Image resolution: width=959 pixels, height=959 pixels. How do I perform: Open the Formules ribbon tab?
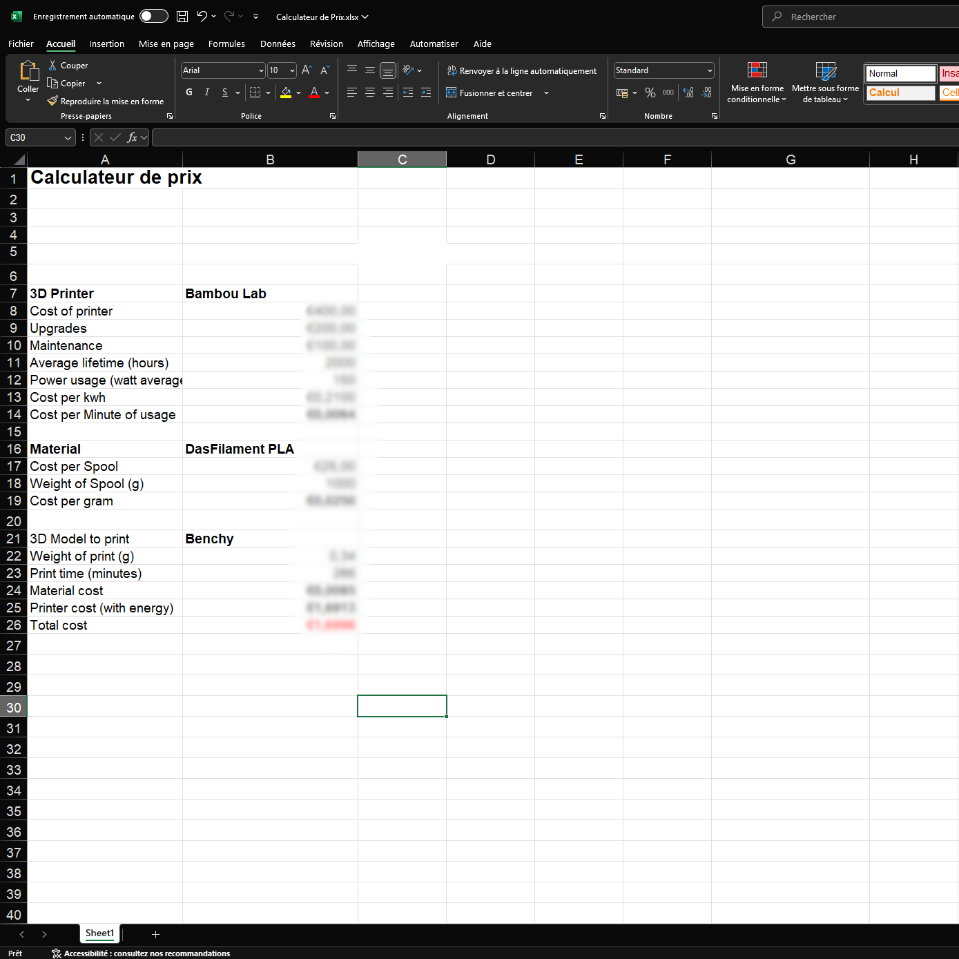(226, 44)
